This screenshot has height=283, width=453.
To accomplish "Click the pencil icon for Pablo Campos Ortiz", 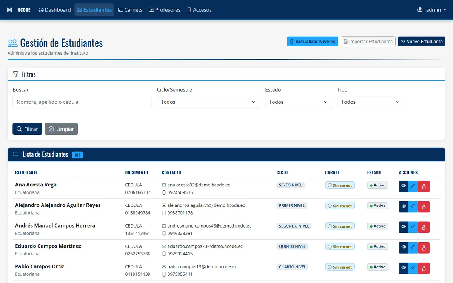I will tap(413, 268).
